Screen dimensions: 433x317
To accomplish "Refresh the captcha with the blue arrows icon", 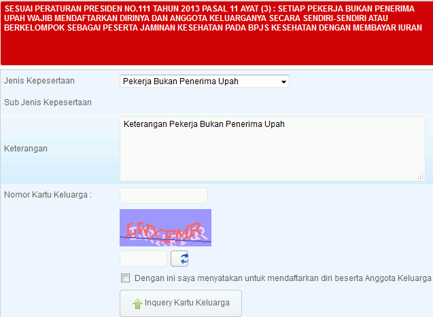I will click(179, 259).
